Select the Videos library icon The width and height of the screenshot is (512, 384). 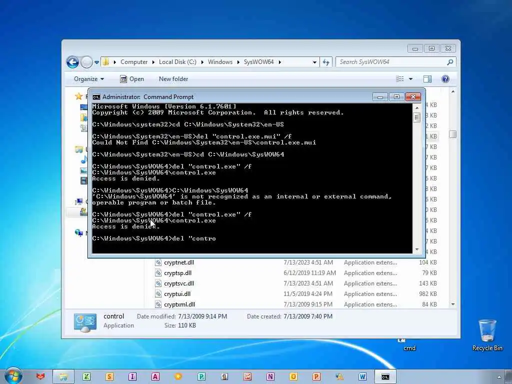click(x=84, y=180)
